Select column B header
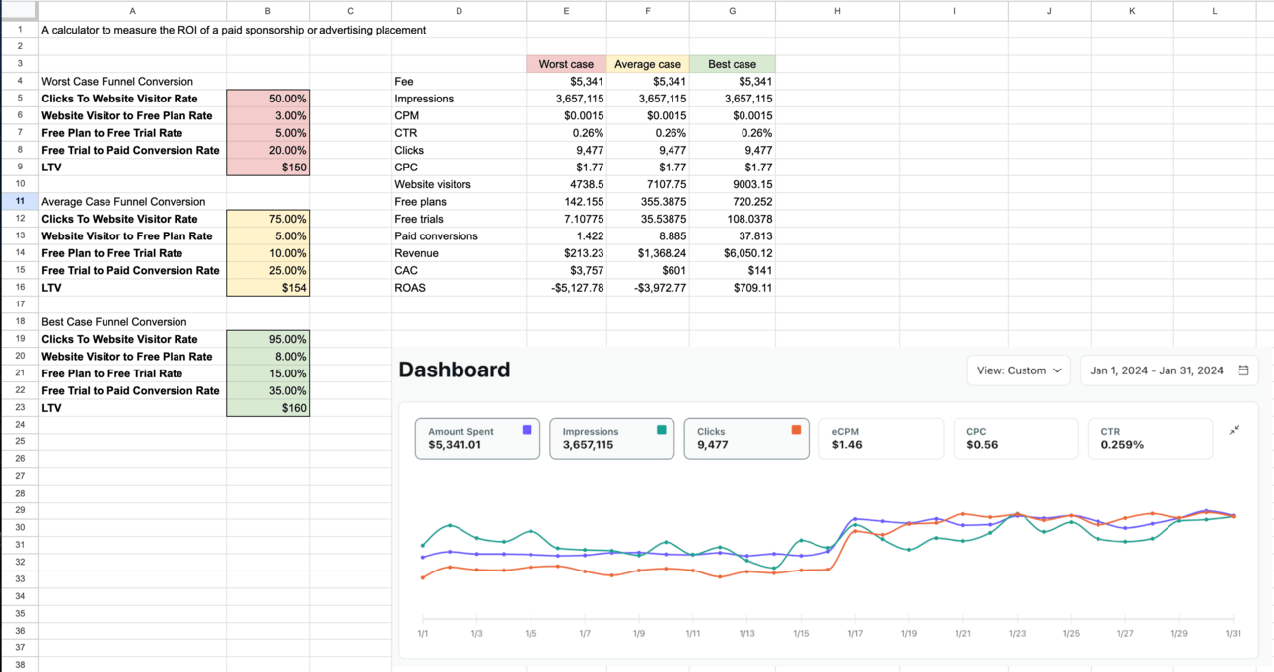This screenshot has height=672, width=1274. 267,11
